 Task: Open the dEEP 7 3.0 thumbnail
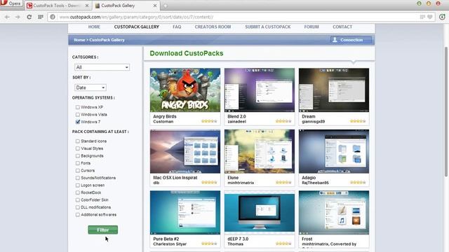(x=260, y=213)
